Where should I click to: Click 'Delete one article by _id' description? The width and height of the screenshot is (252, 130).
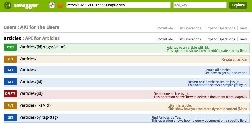(200, 95)
